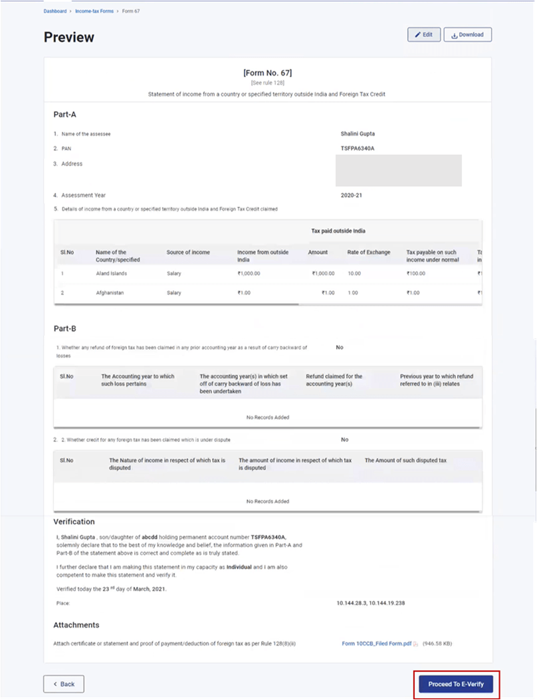
Task: Click Edit to modify the form details
Action: point(424,34)
